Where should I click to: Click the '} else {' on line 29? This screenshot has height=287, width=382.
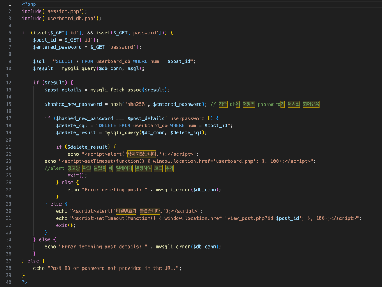tap(56, 204)
